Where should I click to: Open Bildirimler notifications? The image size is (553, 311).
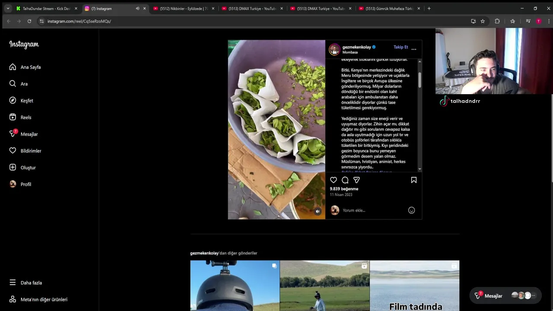point(25,151)
